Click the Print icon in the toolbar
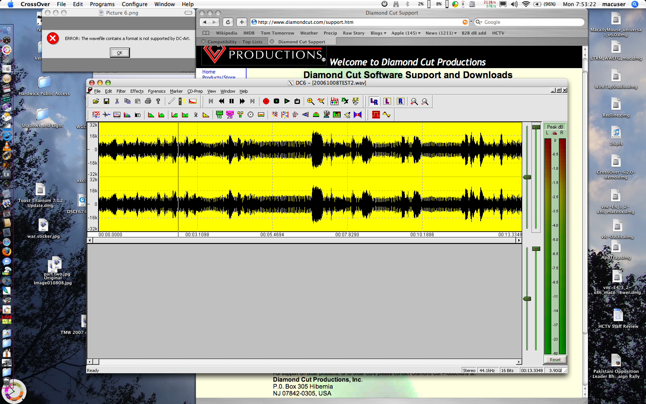Viewport: 646px width, 404px height. (148, 101)
